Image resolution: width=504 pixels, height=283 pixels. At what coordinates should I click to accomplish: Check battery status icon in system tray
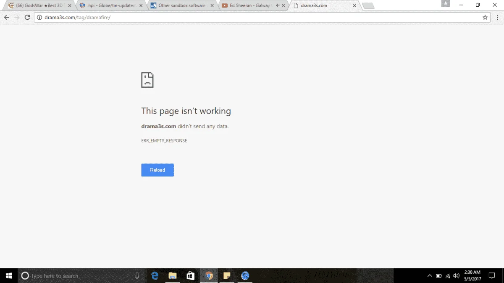point(439,276)
